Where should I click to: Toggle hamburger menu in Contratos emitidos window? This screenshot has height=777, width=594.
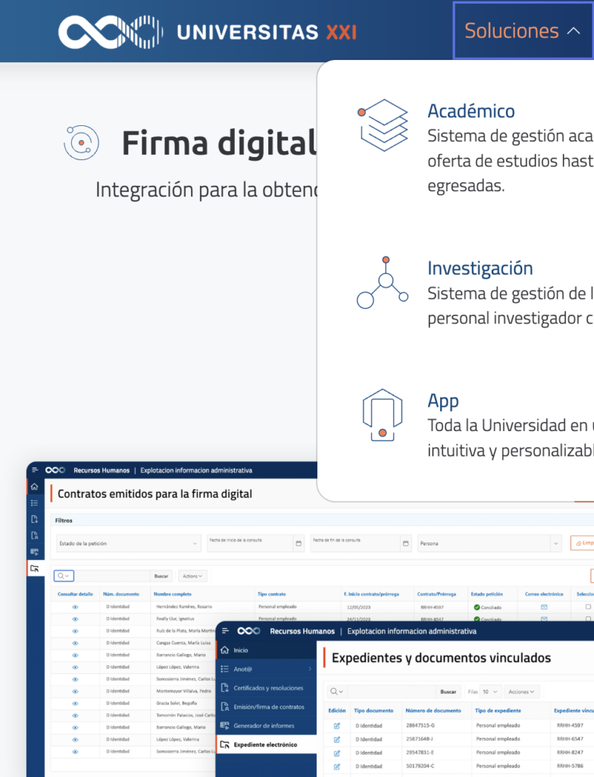35,470
